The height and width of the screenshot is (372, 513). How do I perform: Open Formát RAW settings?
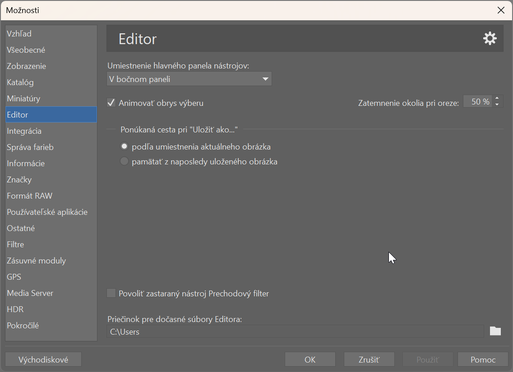pyautogui.click(x=51, y=196)
